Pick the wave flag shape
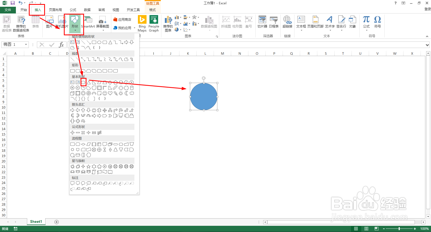The image size is (431, 232). [105, 172]
